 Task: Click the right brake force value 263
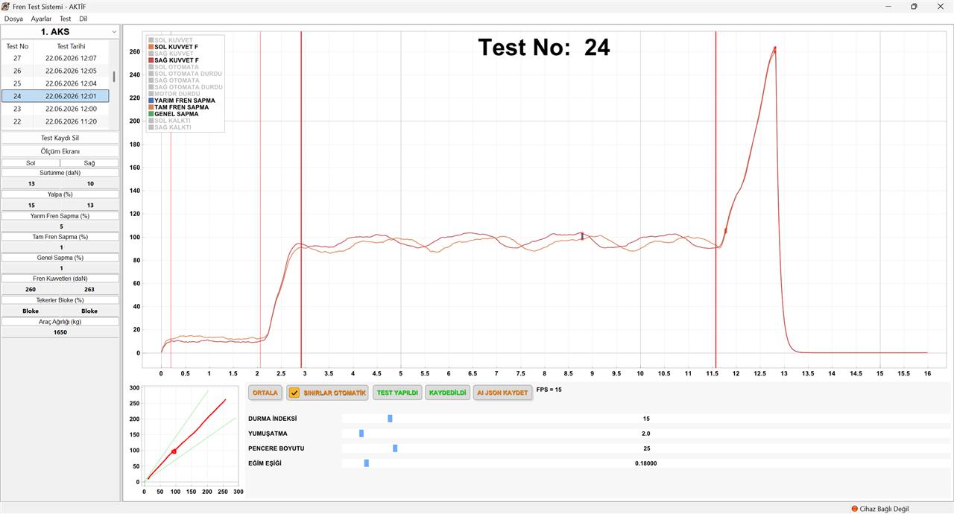point(89,289)
